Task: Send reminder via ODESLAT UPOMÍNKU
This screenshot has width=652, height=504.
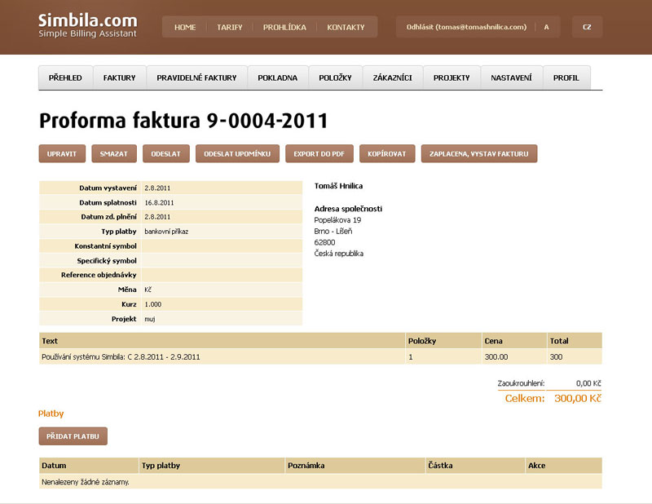Action: tap(238, 153)
